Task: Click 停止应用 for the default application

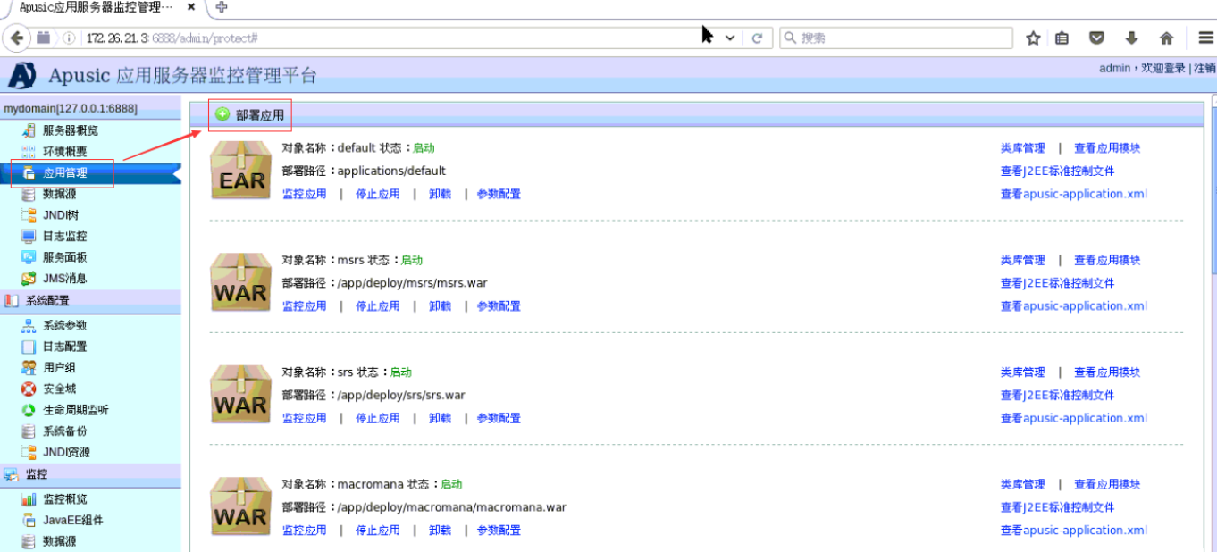Action: [x=378, y=194]
